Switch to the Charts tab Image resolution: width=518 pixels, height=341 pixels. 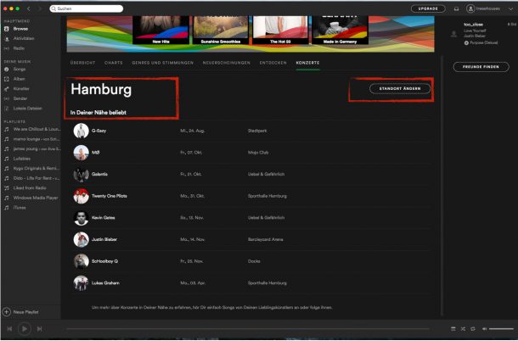click(113, 63)
